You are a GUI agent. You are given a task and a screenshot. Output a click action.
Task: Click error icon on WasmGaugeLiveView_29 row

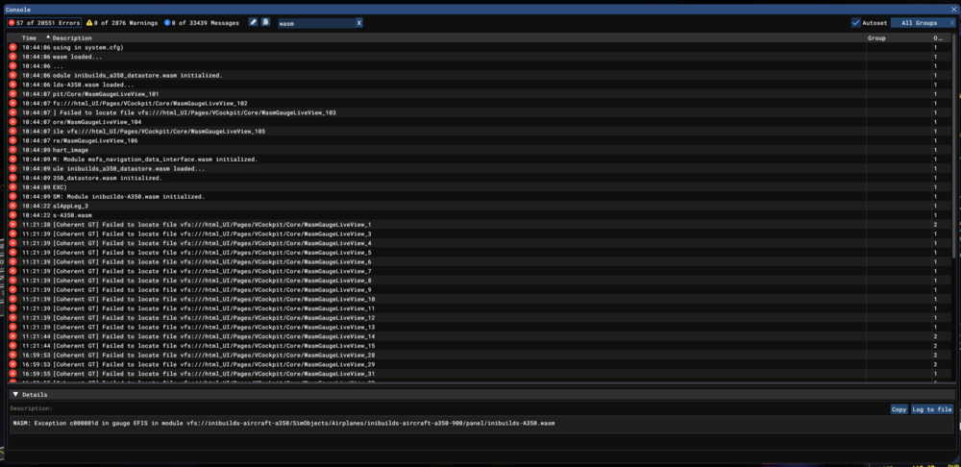click(12, 364)
